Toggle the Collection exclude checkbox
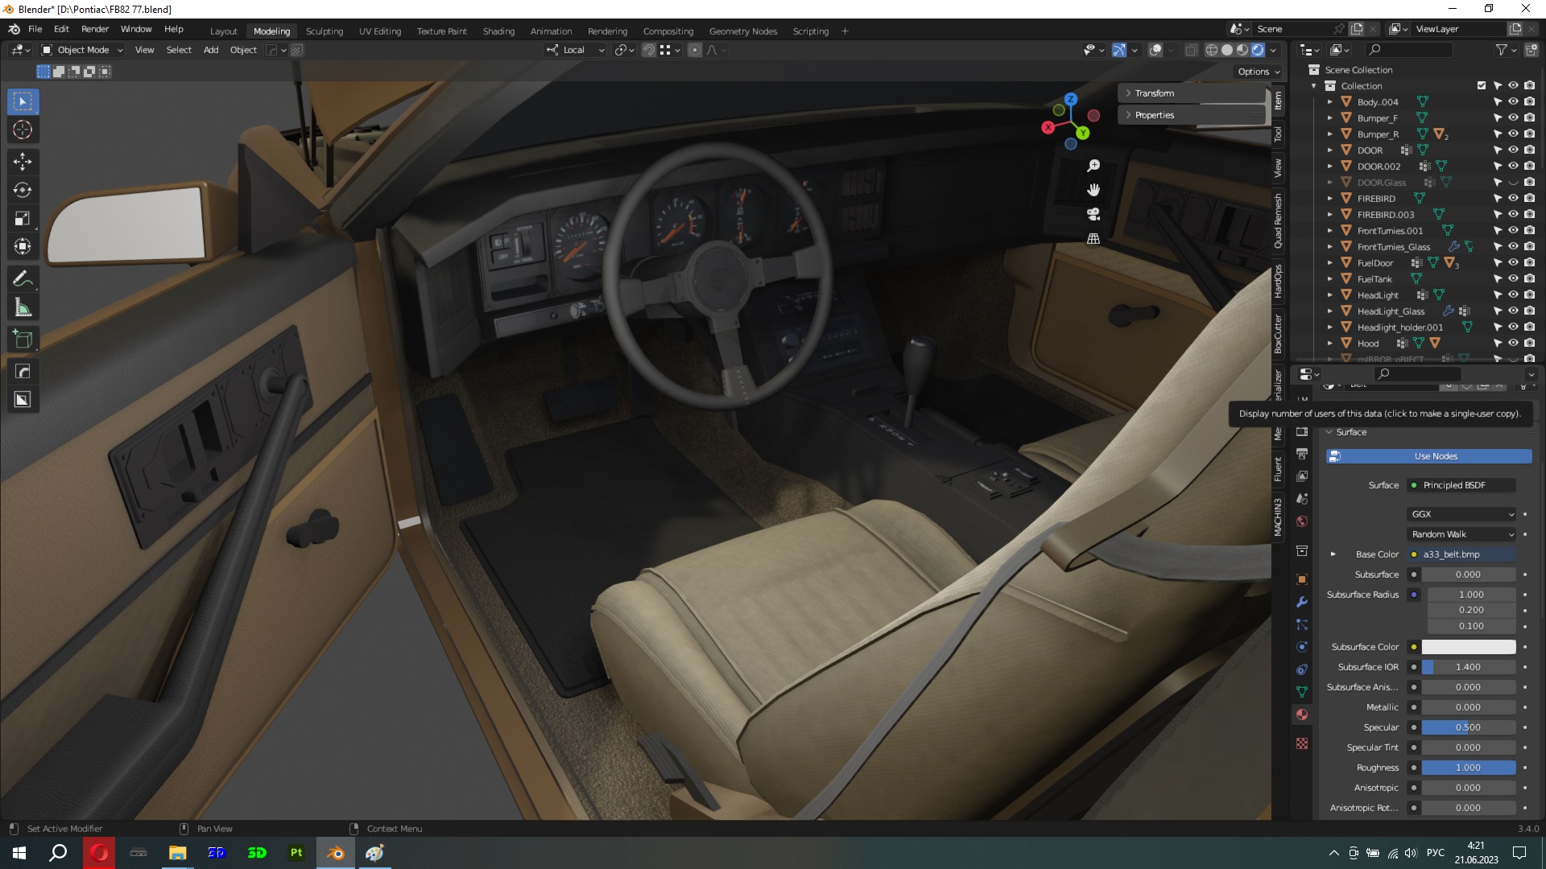 1482,85
